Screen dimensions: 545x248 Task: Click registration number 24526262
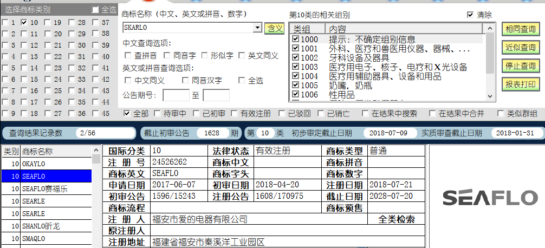point(169,162)
